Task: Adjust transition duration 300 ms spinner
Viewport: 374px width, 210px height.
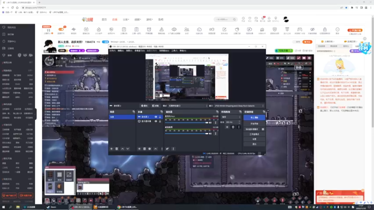Action: pyautogui.click(x=233, y=122)
